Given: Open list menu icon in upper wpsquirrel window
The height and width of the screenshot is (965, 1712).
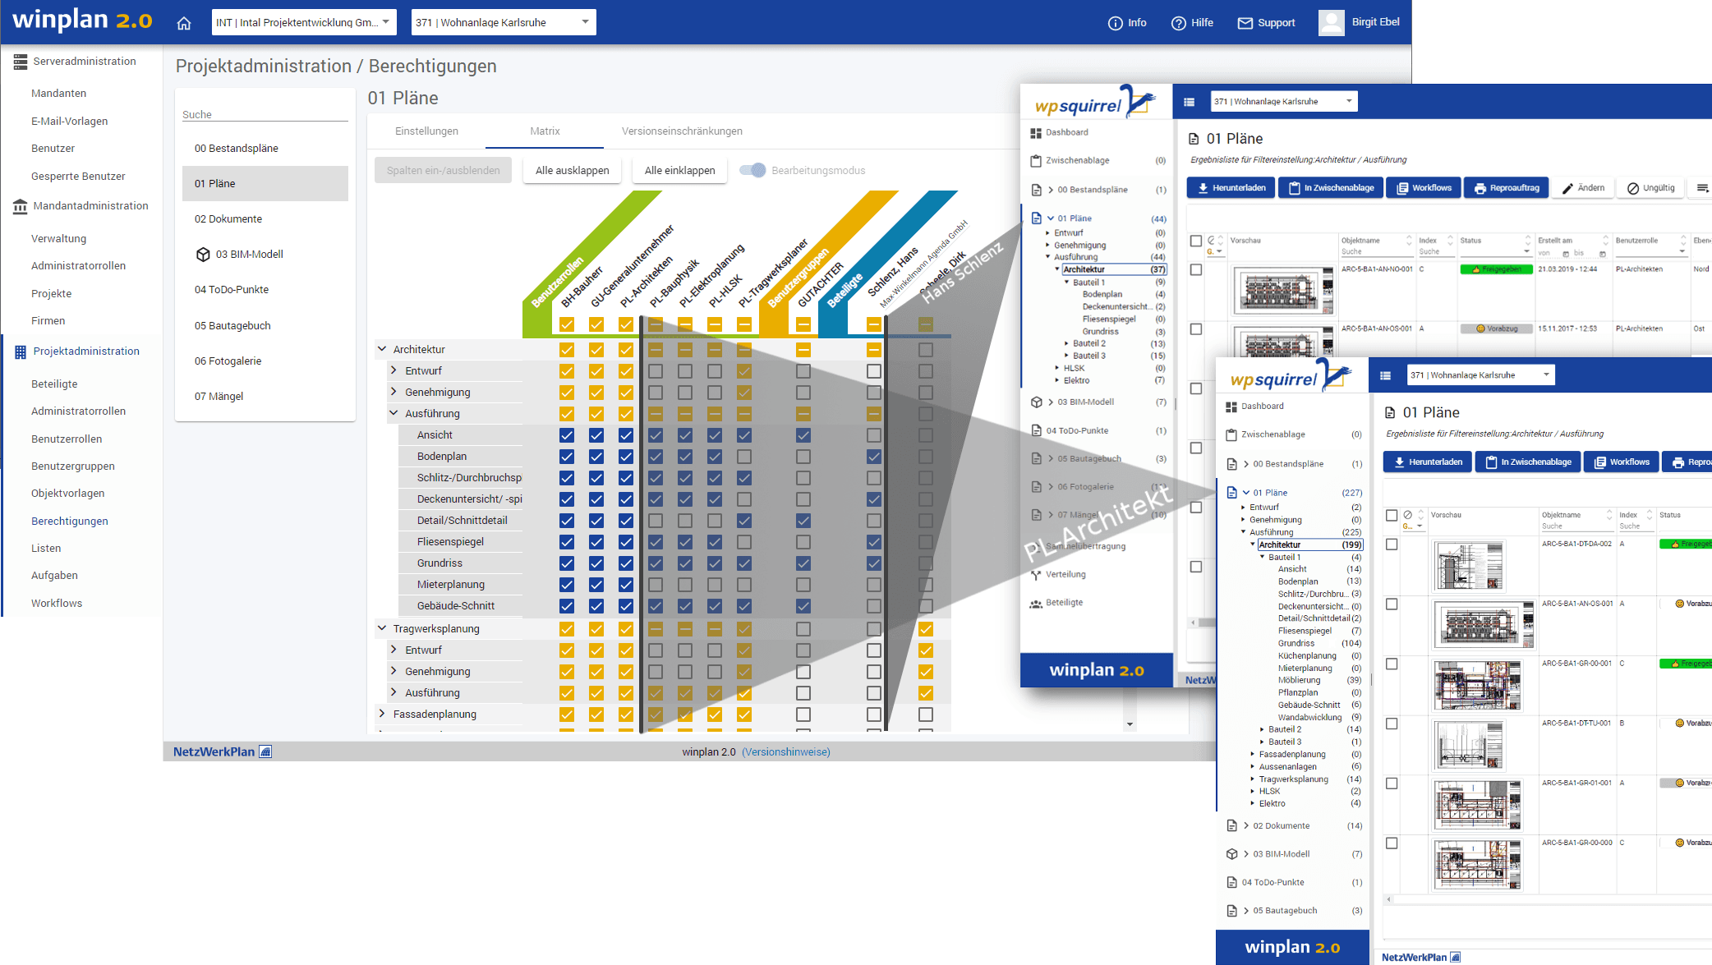Looking at the screenshot, I should coord(1189,102).
